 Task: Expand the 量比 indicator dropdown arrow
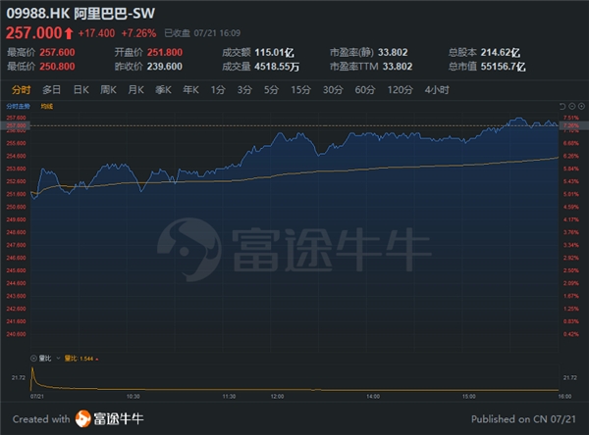pos(58,359)
